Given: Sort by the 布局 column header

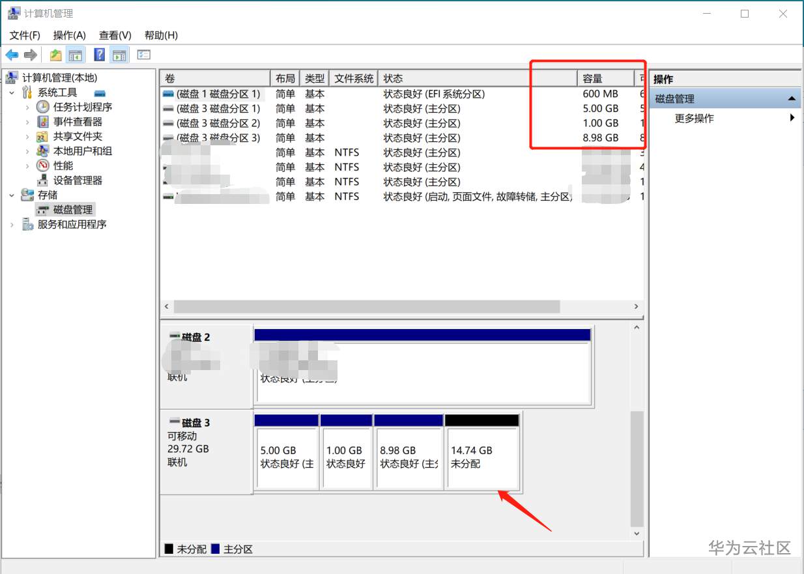Looking at the screenshot, I should tap(285, 78).
